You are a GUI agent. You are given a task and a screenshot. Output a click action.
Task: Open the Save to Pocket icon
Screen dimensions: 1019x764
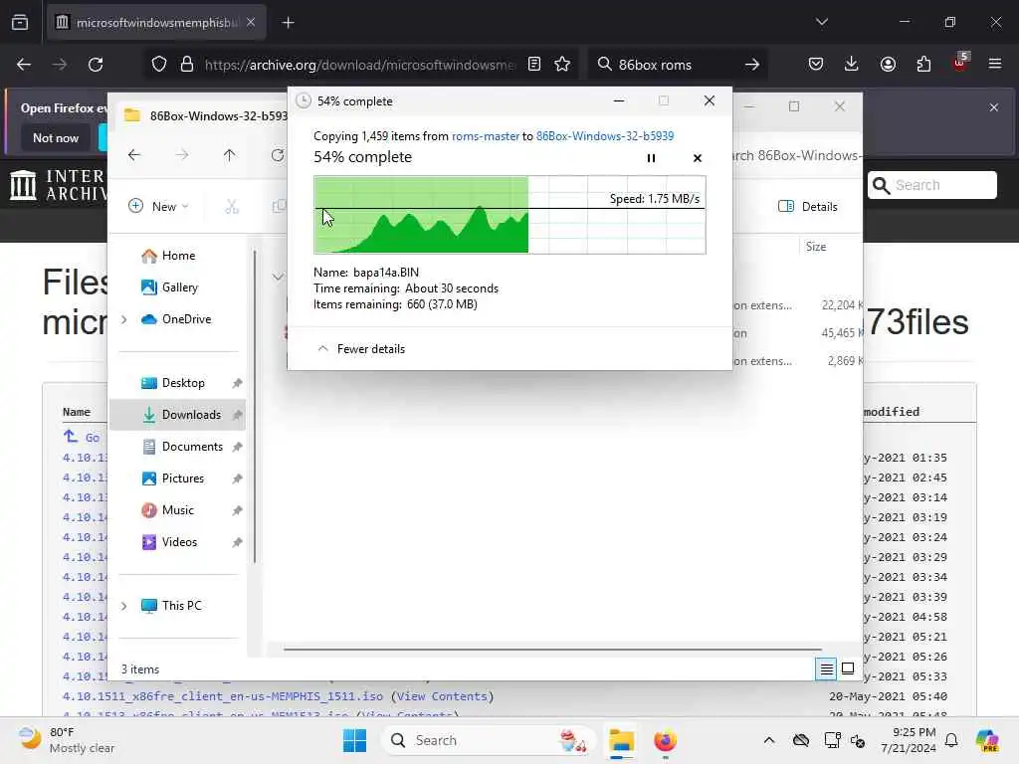coord(816,65)
